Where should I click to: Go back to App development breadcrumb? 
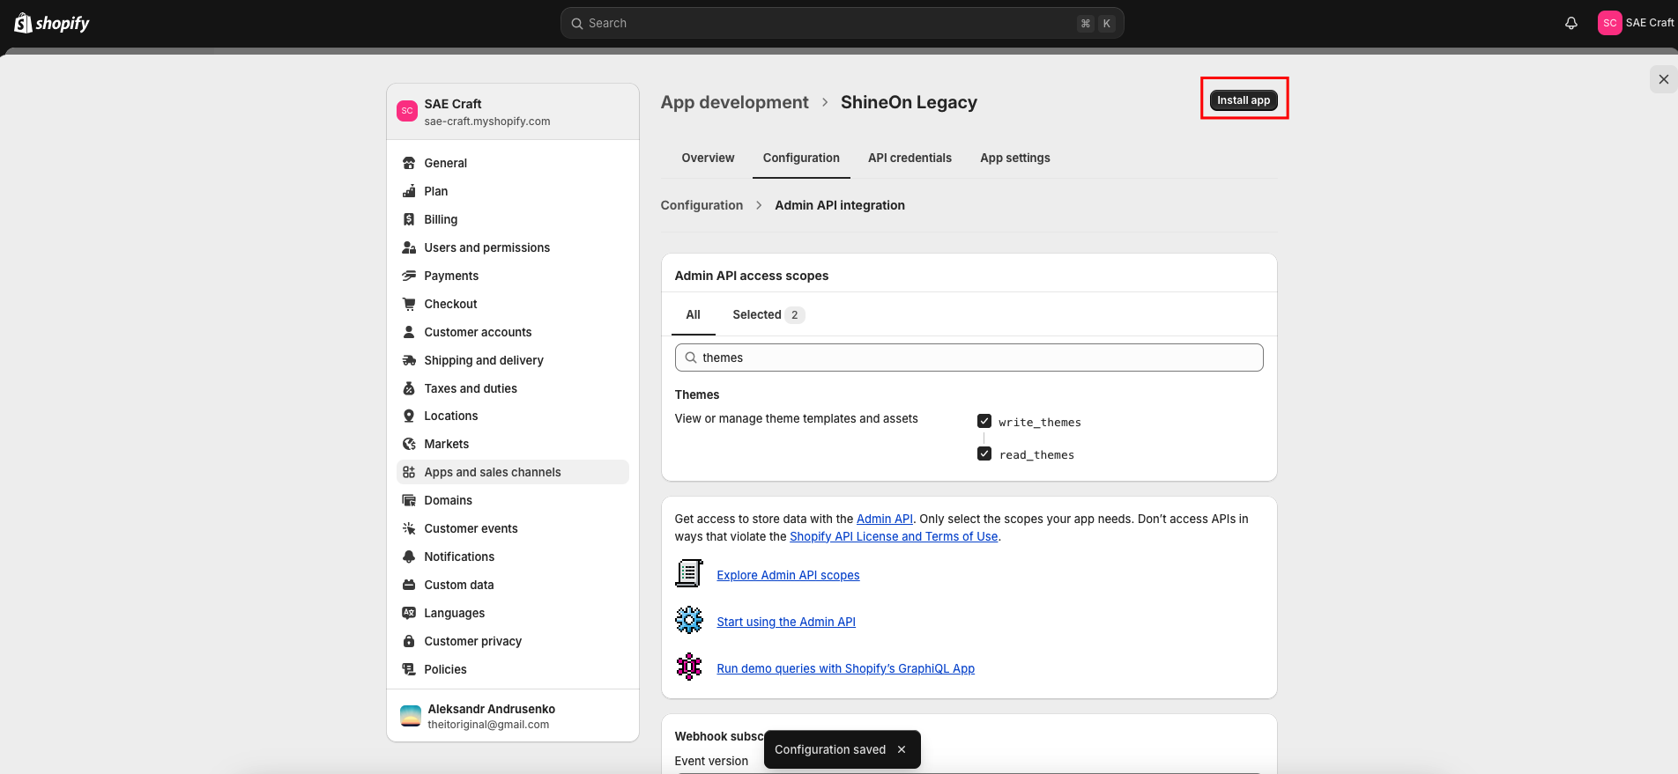click(734, 102)
